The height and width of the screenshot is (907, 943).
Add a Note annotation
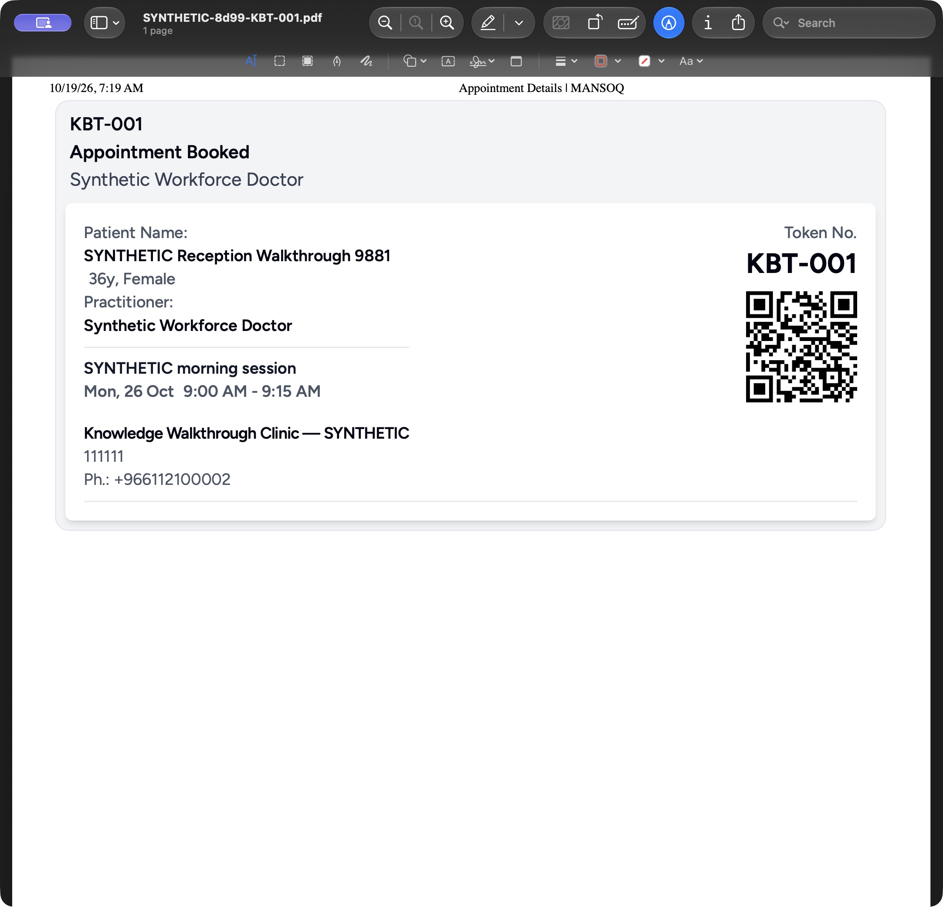click(x=516, y=61)
